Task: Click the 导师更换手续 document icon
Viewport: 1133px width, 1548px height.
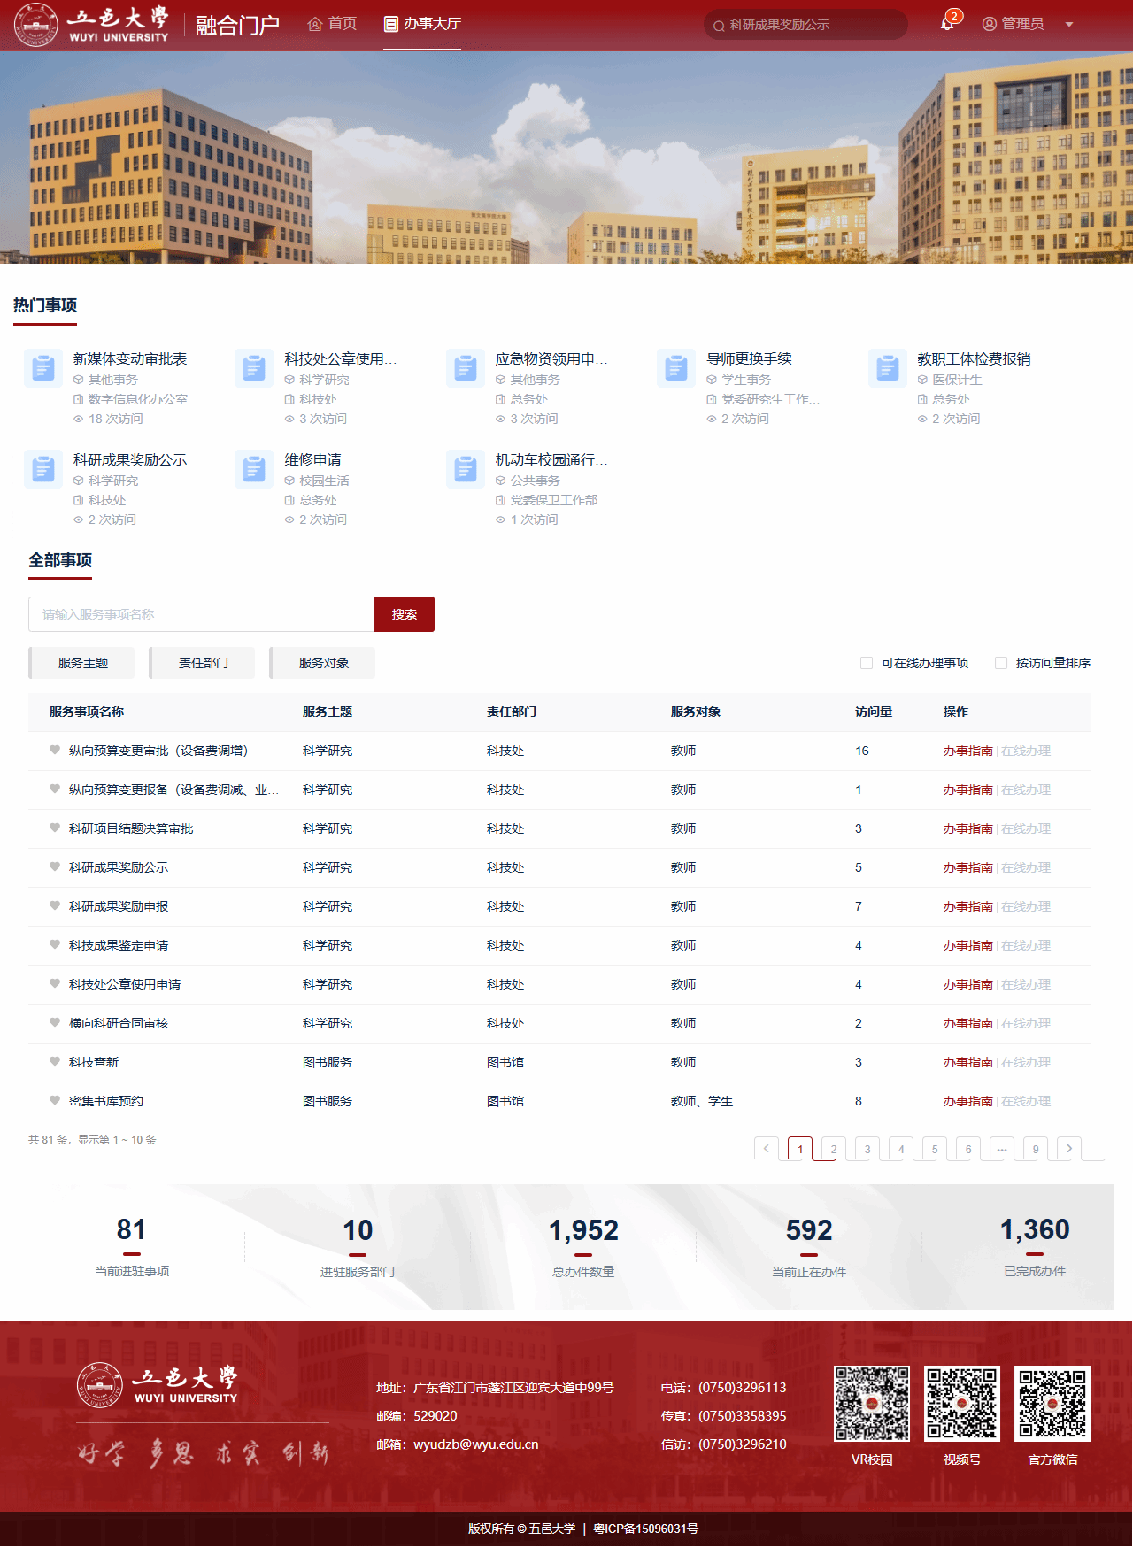Action: (676, 367)
